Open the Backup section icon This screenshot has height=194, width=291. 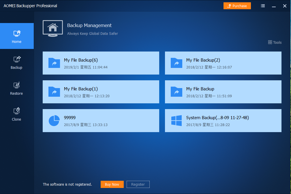click(x=17, y=59)
